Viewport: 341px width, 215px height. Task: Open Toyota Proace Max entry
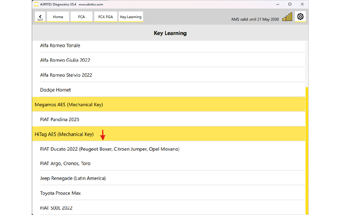tap(61, 193)
